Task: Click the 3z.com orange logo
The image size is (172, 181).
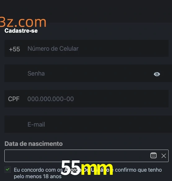Action: pos(23,22)
